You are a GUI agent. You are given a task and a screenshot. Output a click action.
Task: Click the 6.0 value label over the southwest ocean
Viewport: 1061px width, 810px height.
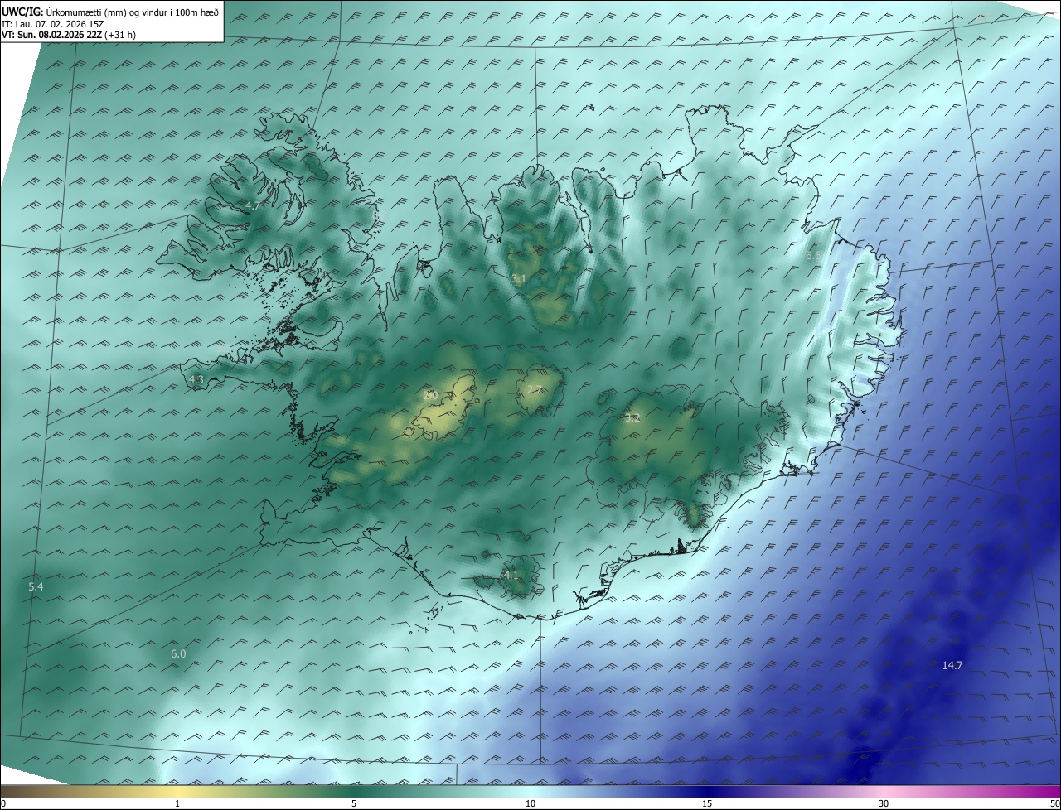tap(178, 653)
